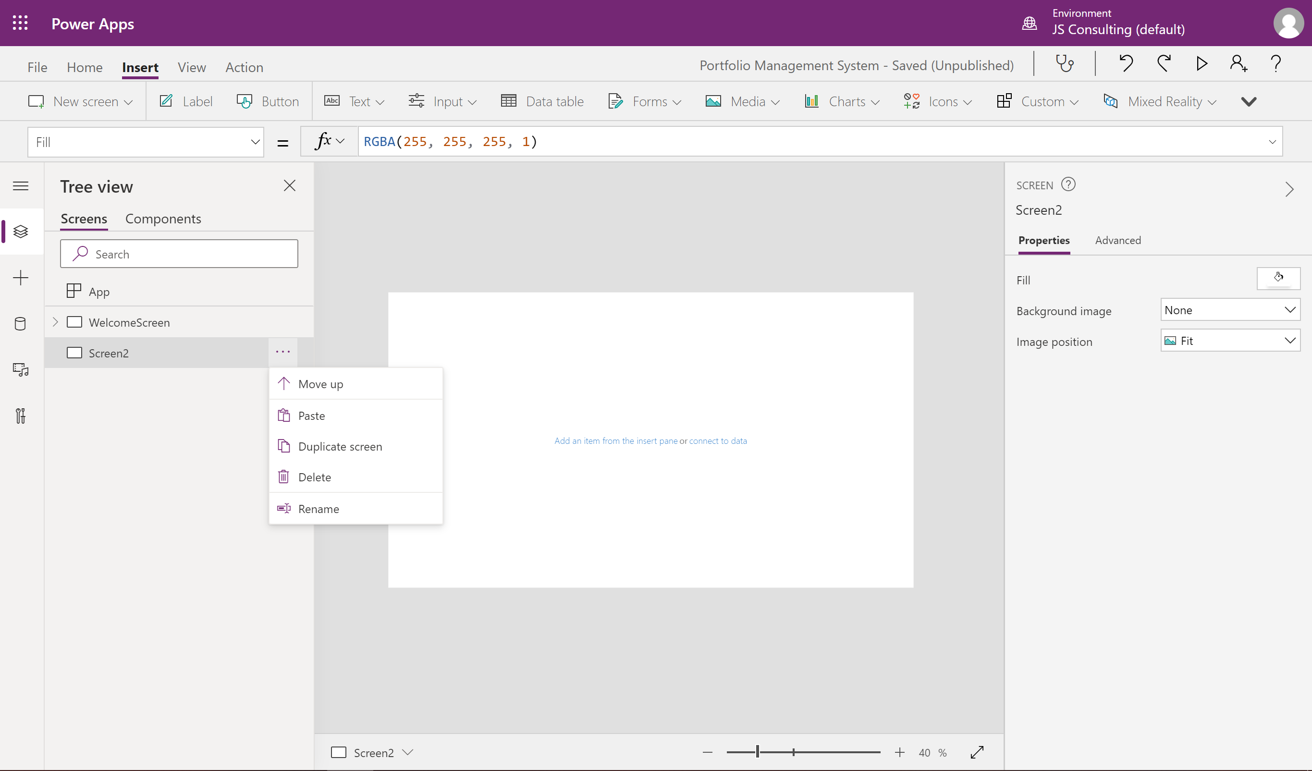The image size is (1312, 771).
Task: Click the Undo arrow icon
Action: click(1126, 64)
